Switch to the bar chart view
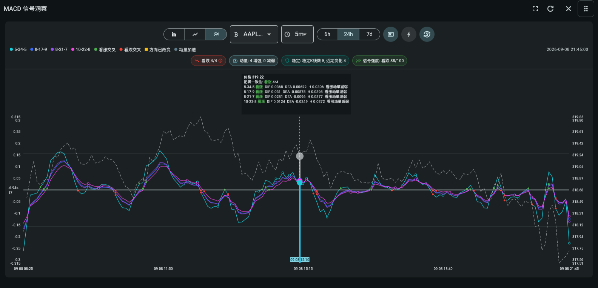This screenshot has width=598, height=288. (174, 34)
